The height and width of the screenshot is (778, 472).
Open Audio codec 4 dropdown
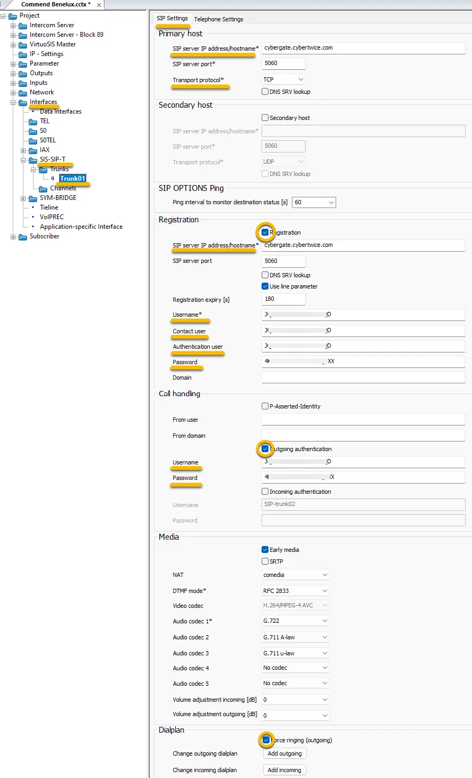coord(295,668)
